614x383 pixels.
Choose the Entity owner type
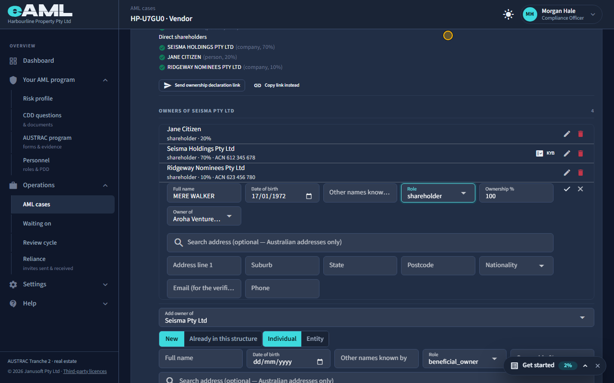315,339
